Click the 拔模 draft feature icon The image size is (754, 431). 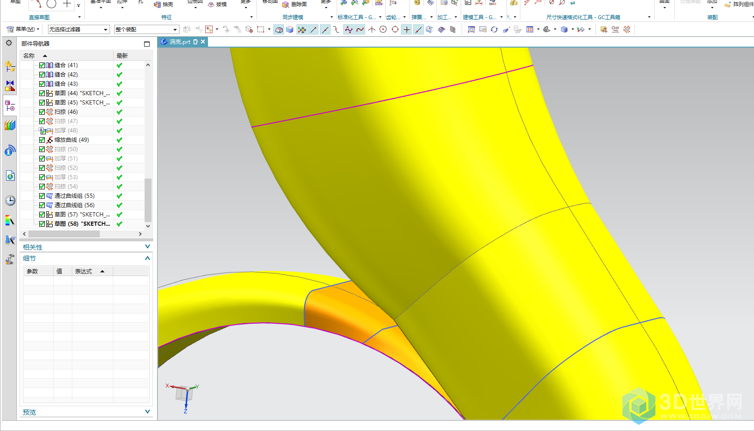[211, 5]
